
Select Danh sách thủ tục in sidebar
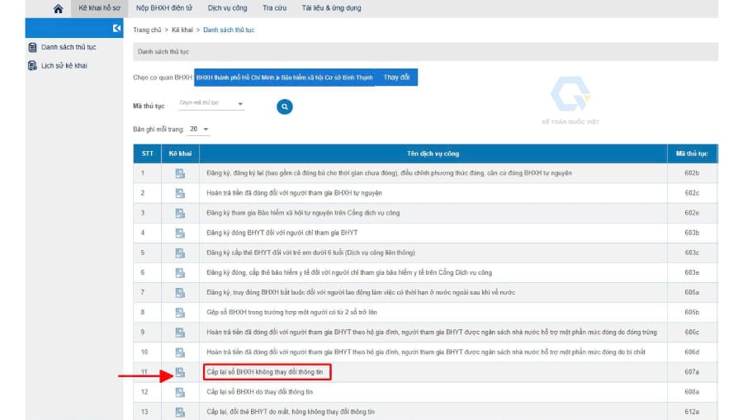[x=69, y=47]
